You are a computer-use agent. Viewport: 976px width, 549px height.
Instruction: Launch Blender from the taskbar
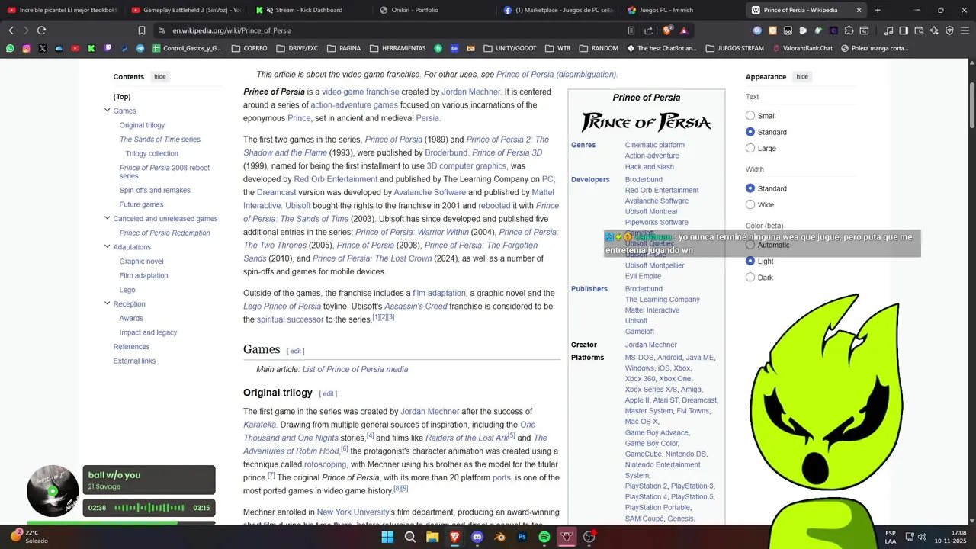tap(499, 537)
